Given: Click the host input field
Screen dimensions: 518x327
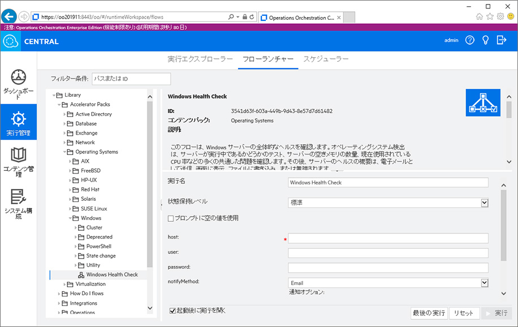Looking at the screenshot, I should pos(387,239).
